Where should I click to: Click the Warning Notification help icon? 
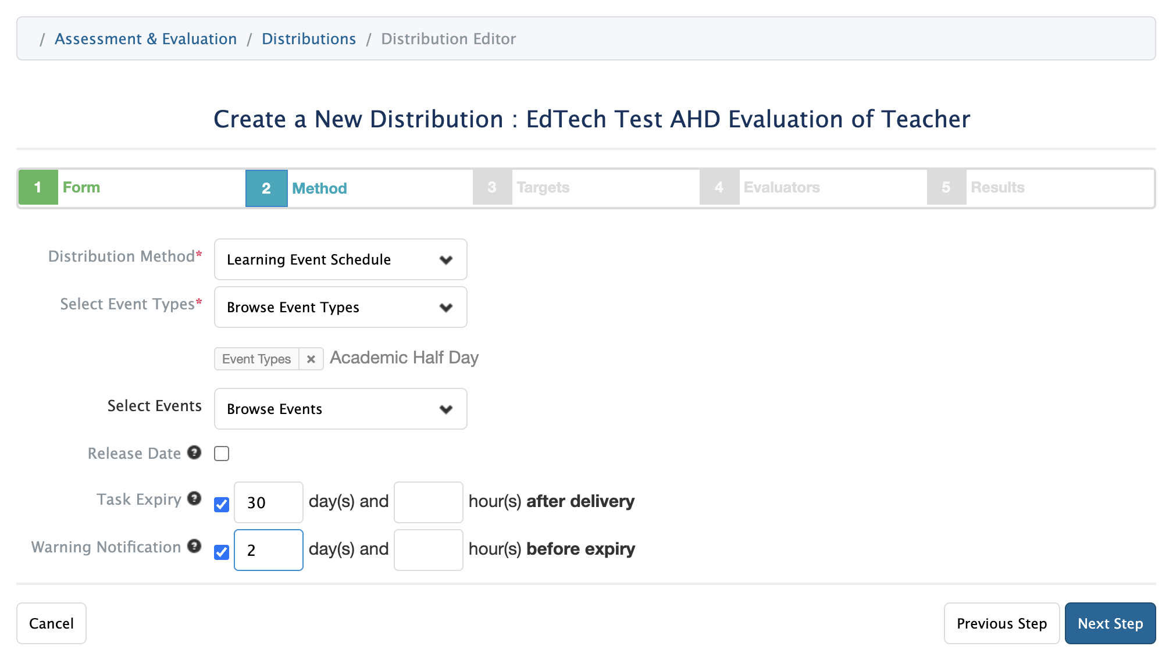point(194,546)
